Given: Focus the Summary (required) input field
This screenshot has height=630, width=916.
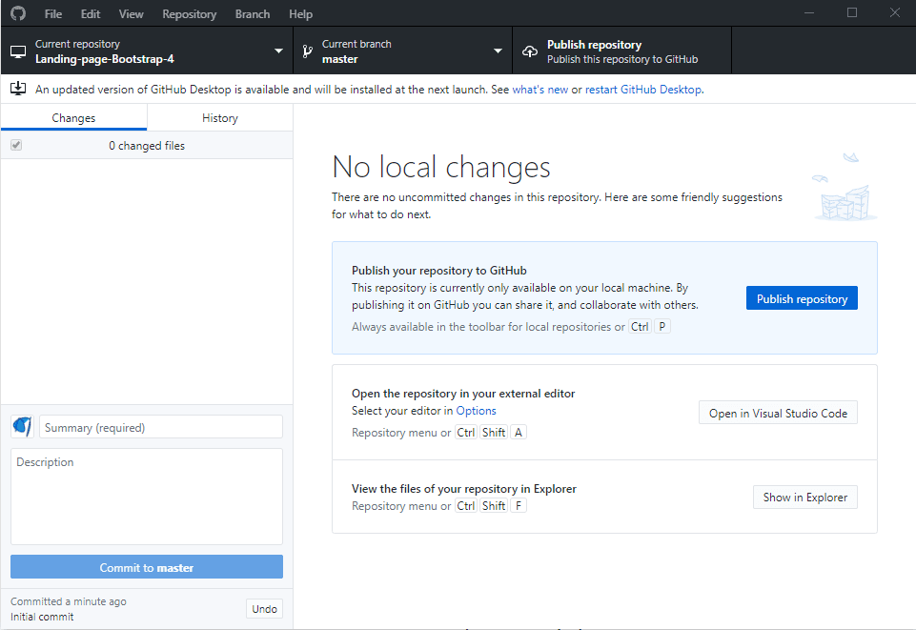Looking at the screenshot, I should 161,427.
